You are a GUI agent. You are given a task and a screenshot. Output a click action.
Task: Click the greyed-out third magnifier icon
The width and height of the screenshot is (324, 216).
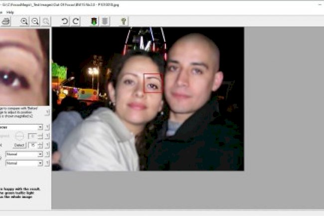tap(46, 21)
